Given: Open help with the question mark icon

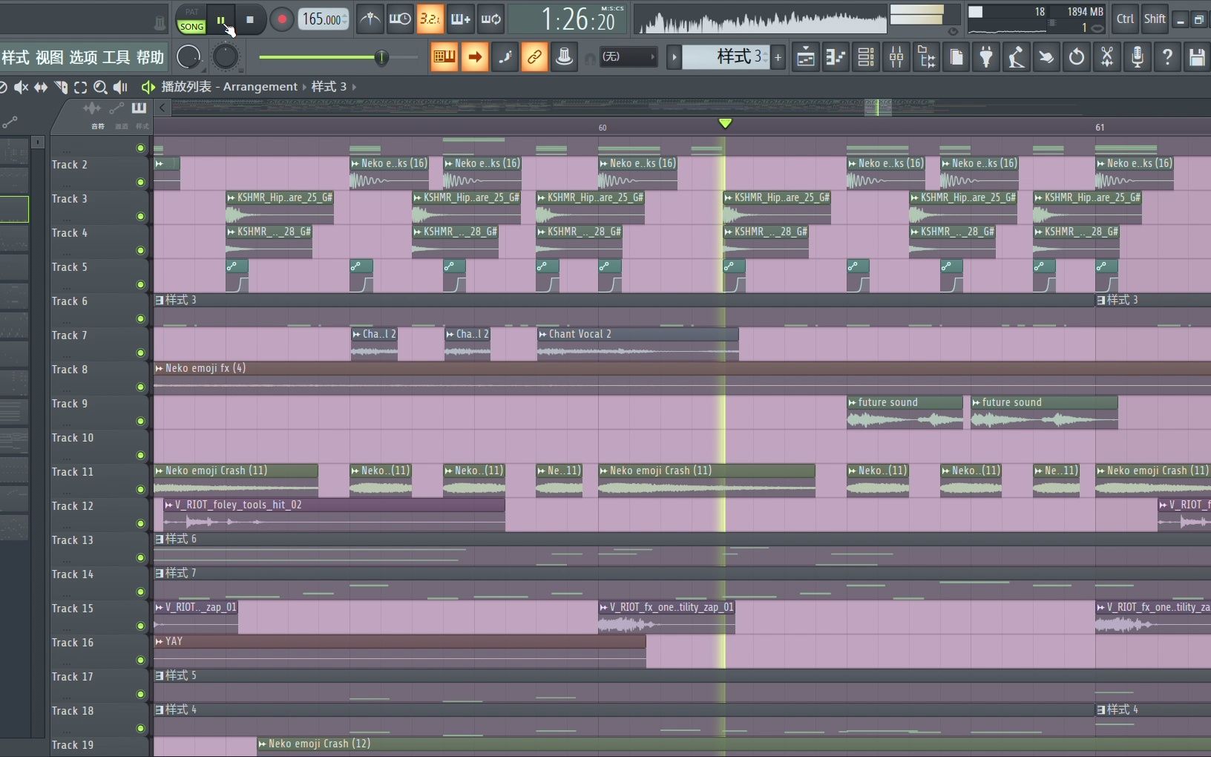Looking at the screenshot, I should pos(1167,57).
